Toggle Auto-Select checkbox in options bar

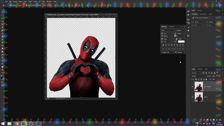pos(8,5)
